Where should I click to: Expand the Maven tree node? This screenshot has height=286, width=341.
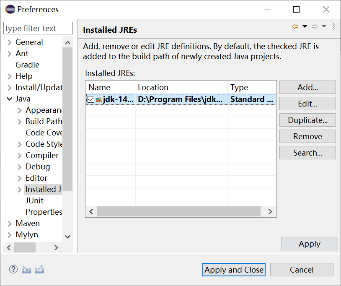(9, 223)
